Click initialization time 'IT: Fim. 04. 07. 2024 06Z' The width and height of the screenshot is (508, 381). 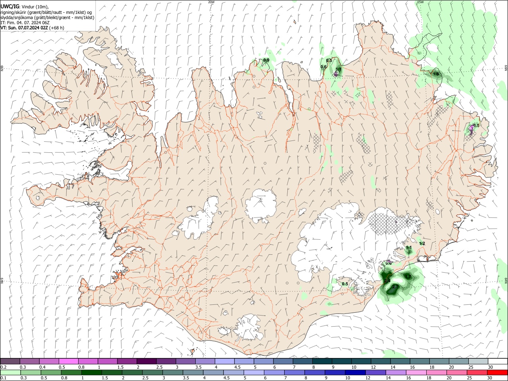click(x=25, y=23)
